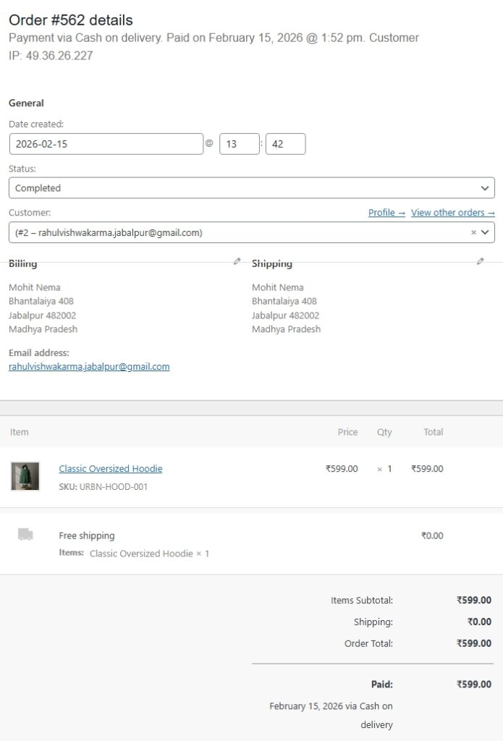
Task: Edit the Billing address with pencil icon
Action: click(x=237, y=261)
